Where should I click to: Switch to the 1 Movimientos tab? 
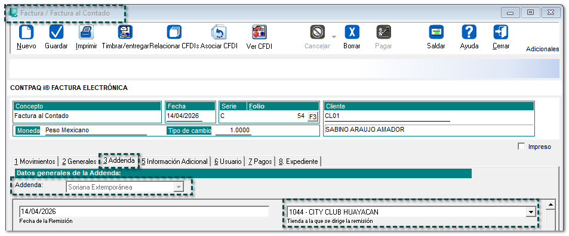(35, 162)
